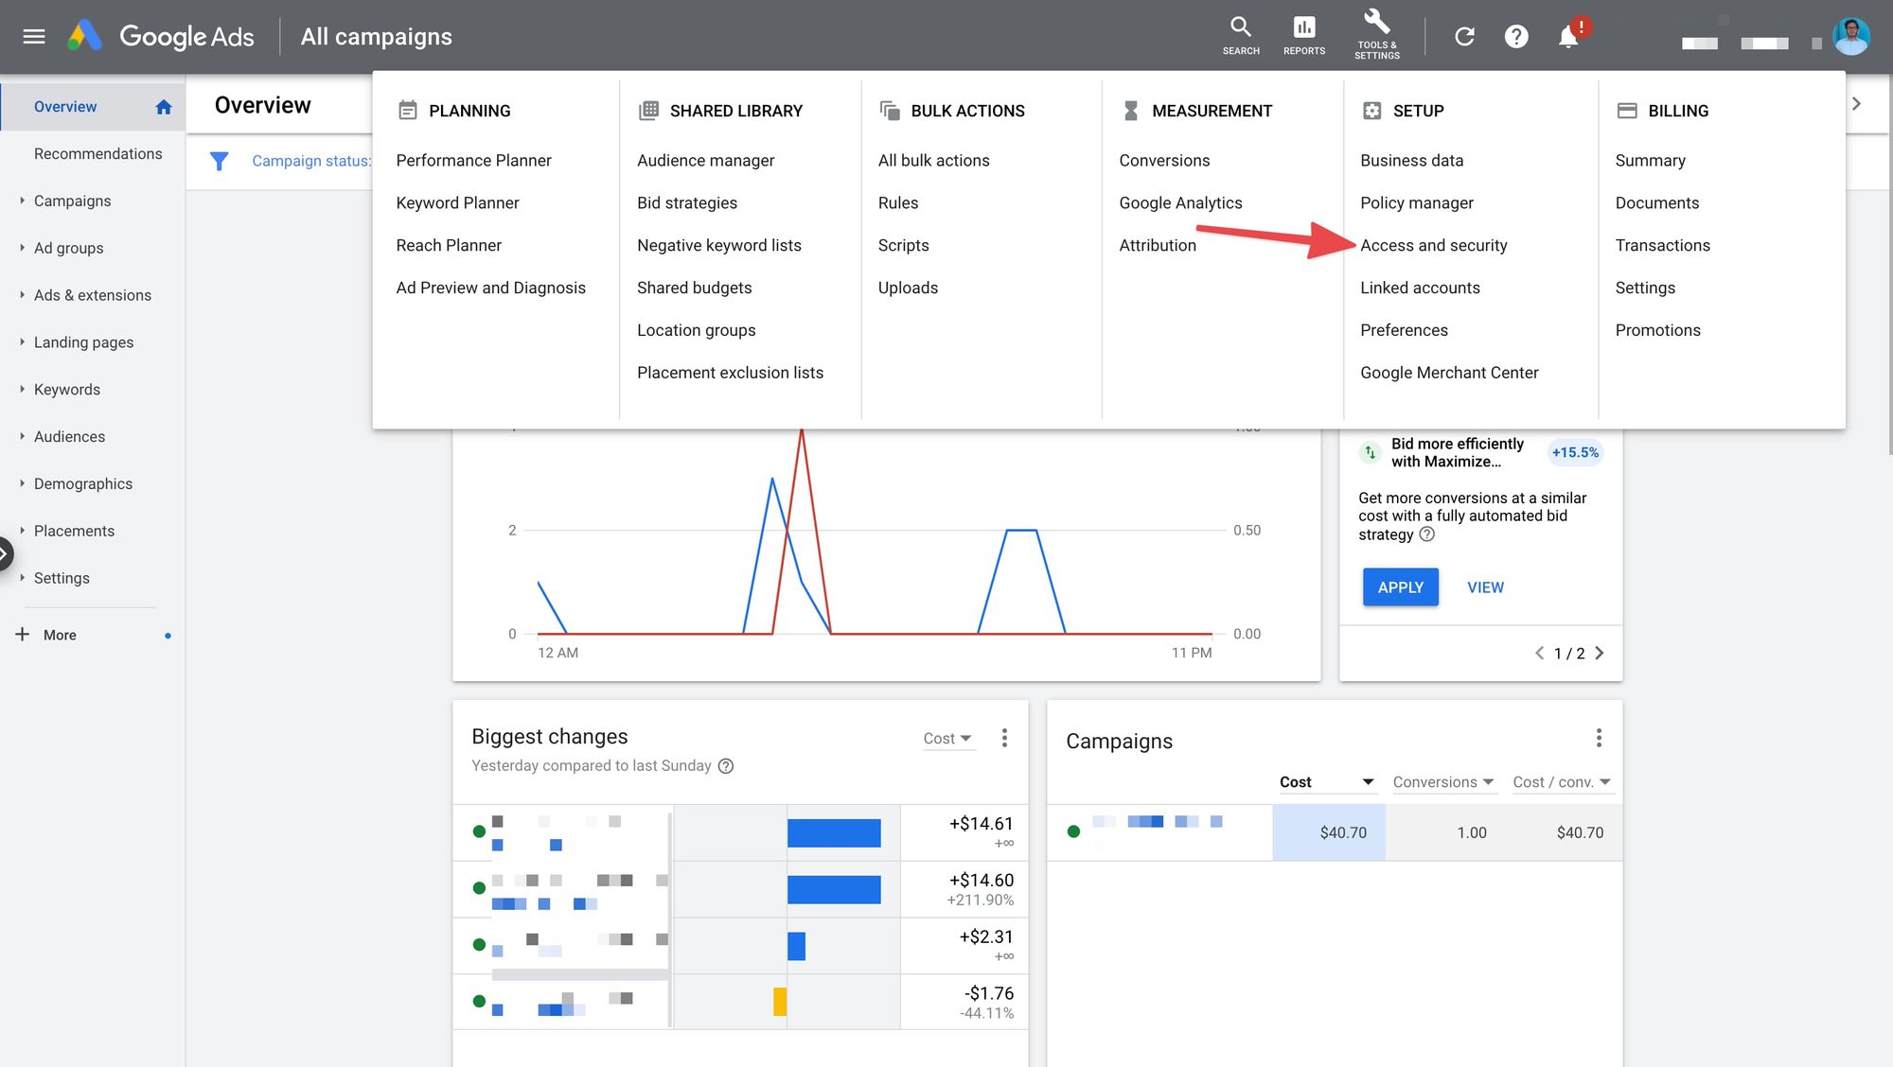Click the +$14.61 bar in Biggest changes
This screenshot has width=1893, height=1067.
click(834, 833)
